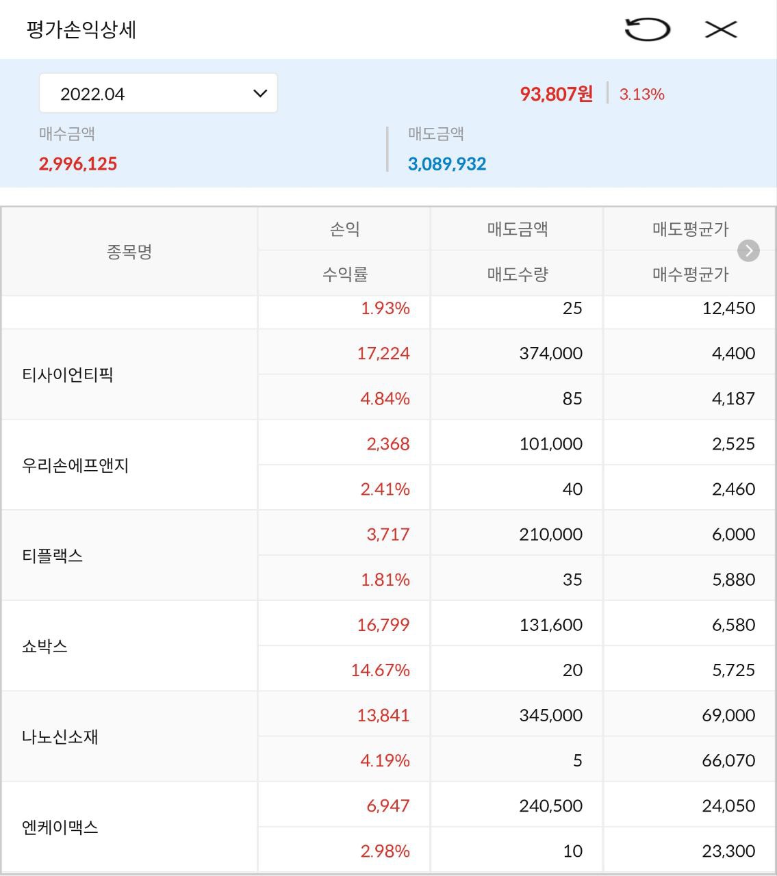Tap the 매도평균가 column header
The height and width of the screenshot is (876, 777).
(x=689, y=229)
